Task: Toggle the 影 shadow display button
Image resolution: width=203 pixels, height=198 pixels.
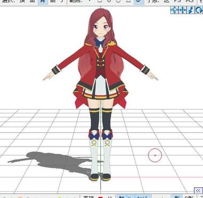Action: point(177,196)
